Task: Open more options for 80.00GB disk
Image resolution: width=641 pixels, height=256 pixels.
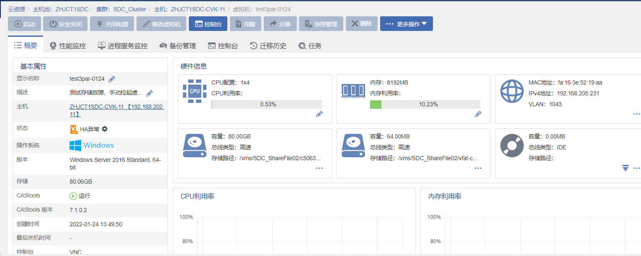Action: pos(319,168)
